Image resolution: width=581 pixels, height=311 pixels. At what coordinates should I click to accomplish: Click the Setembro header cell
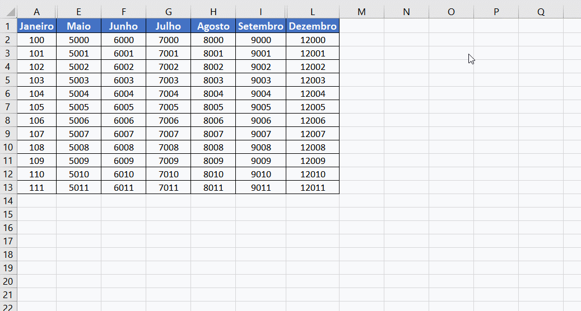coord(261,26)
